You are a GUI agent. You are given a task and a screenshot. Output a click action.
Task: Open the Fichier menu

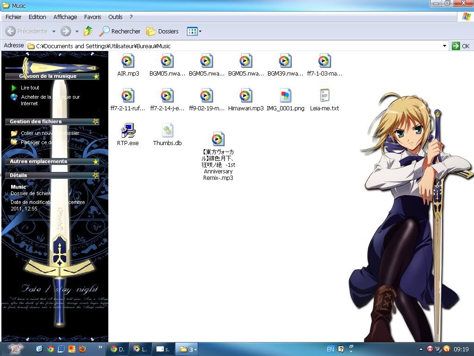(13, 17)
